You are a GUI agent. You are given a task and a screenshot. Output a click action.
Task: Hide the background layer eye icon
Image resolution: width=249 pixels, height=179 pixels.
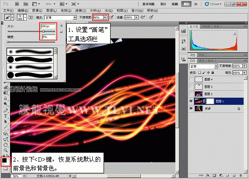(191, 109)
